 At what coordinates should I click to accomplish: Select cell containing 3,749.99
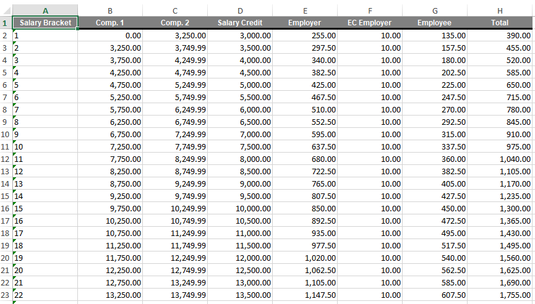pyautogui.click(x=175, y=48)
